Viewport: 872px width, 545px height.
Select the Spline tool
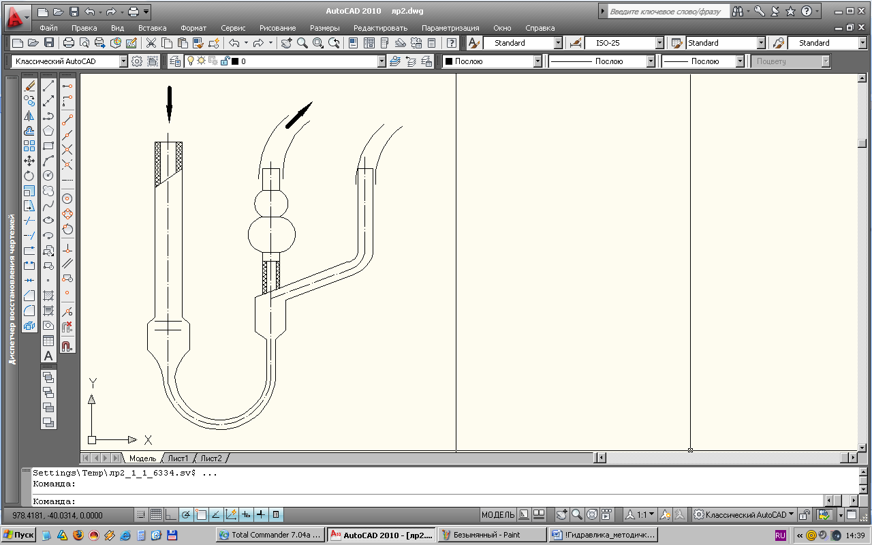click(48, 206)
